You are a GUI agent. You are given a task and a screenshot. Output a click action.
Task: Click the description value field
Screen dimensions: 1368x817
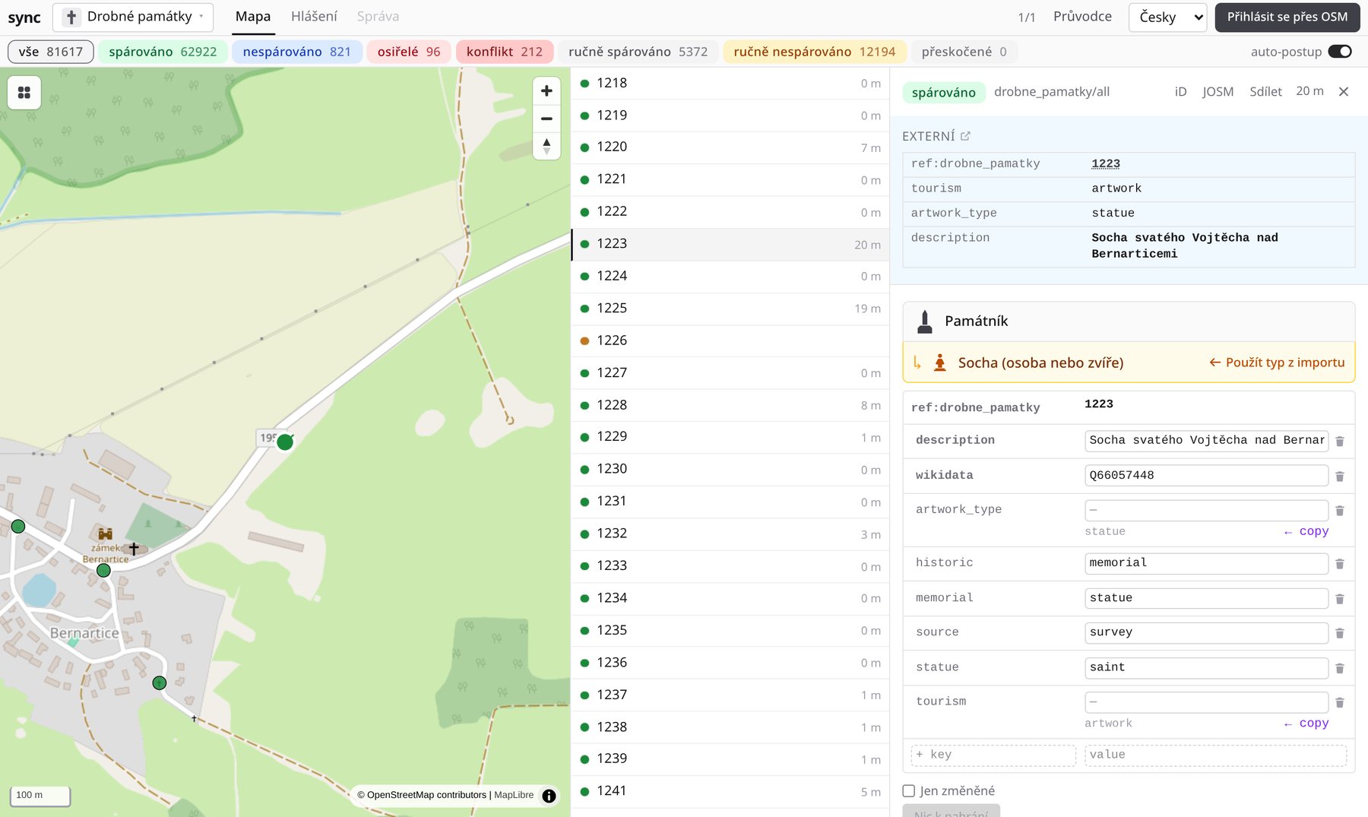point(1206,441)
